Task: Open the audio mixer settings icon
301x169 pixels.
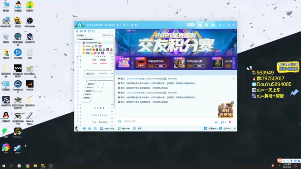Action: point(95,128)
